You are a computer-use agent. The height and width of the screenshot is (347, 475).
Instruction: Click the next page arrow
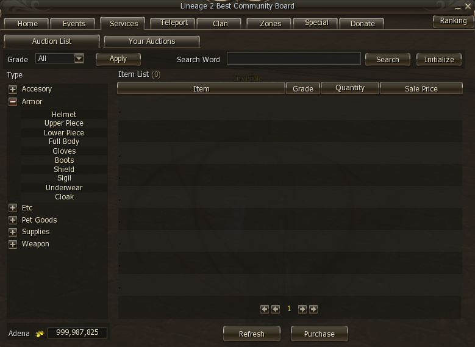(302, 309)
